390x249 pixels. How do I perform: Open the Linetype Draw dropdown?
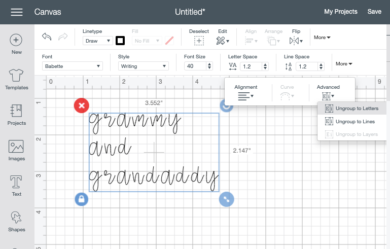coord(97,41)
